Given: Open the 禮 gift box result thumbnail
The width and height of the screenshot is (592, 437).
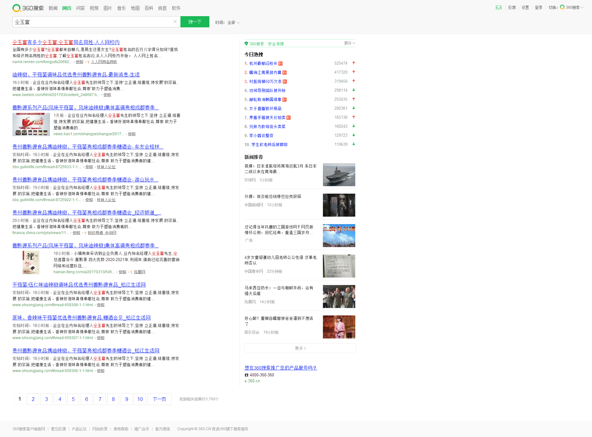Looking at the screenshot, I should 31,262.
